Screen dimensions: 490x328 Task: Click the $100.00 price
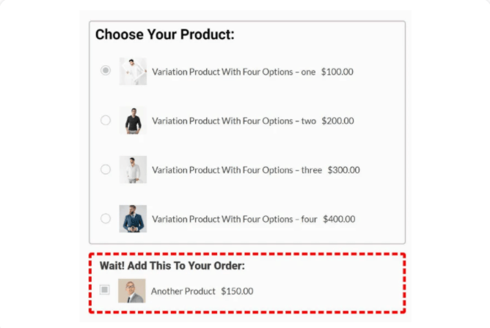[x=337, y=72]
